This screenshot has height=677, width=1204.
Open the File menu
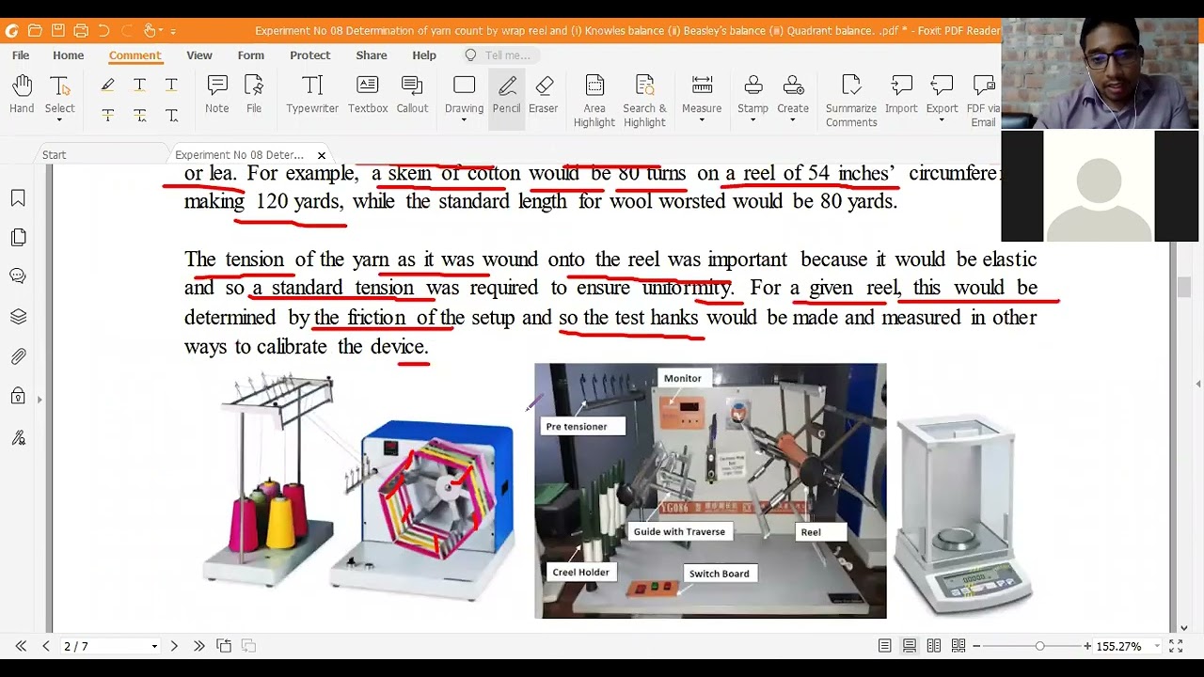(x=21, y=55)
